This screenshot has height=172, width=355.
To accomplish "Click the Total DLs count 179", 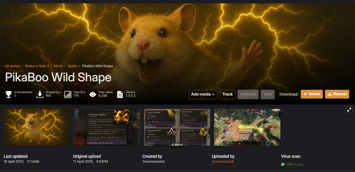I will pos(76,96).
